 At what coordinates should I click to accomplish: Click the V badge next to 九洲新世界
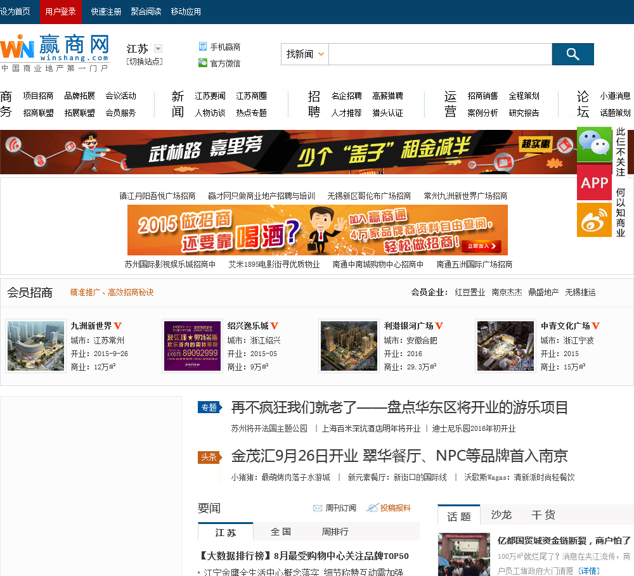click(x=118, y=326)
